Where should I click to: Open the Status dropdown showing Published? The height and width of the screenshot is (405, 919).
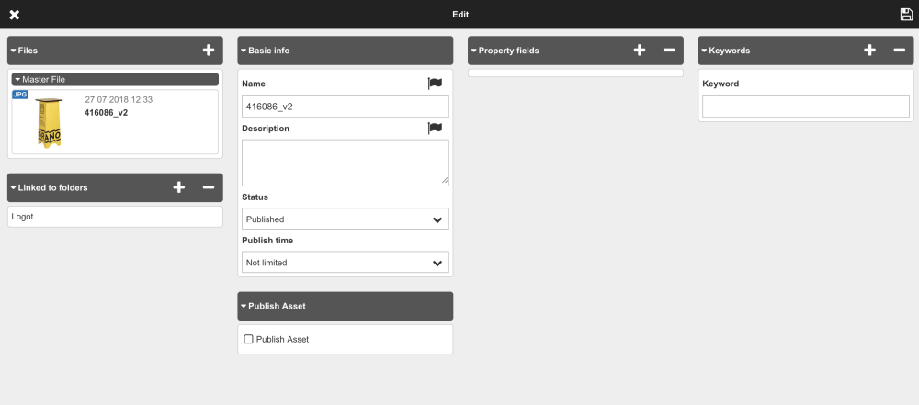tap(346, 219)
